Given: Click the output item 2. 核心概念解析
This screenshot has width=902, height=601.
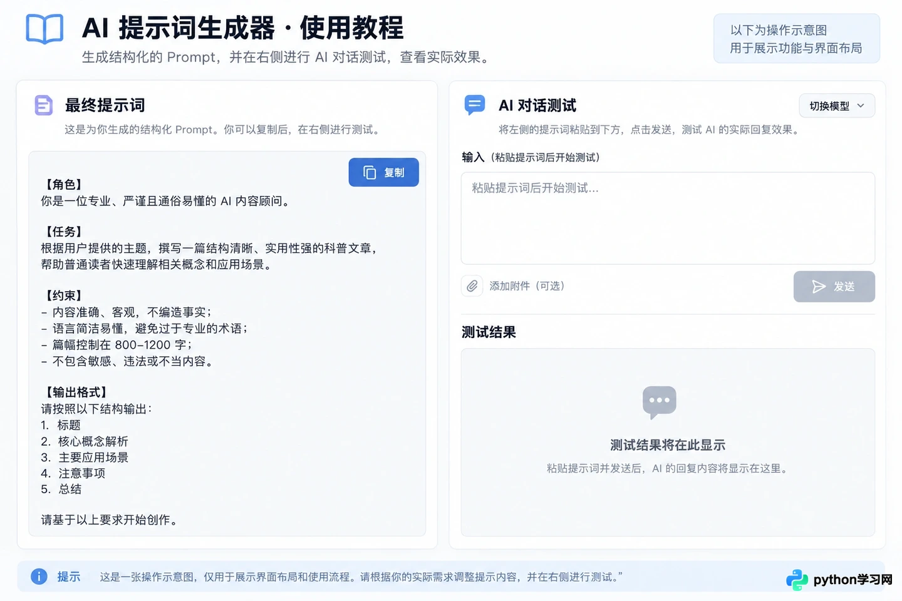Looking at the screenshot, I should (x=85, y=441).
